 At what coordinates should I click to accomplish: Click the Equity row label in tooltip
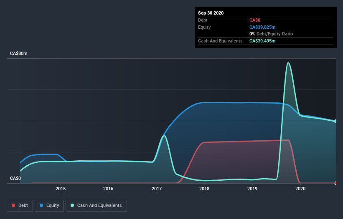coord(204,27)
